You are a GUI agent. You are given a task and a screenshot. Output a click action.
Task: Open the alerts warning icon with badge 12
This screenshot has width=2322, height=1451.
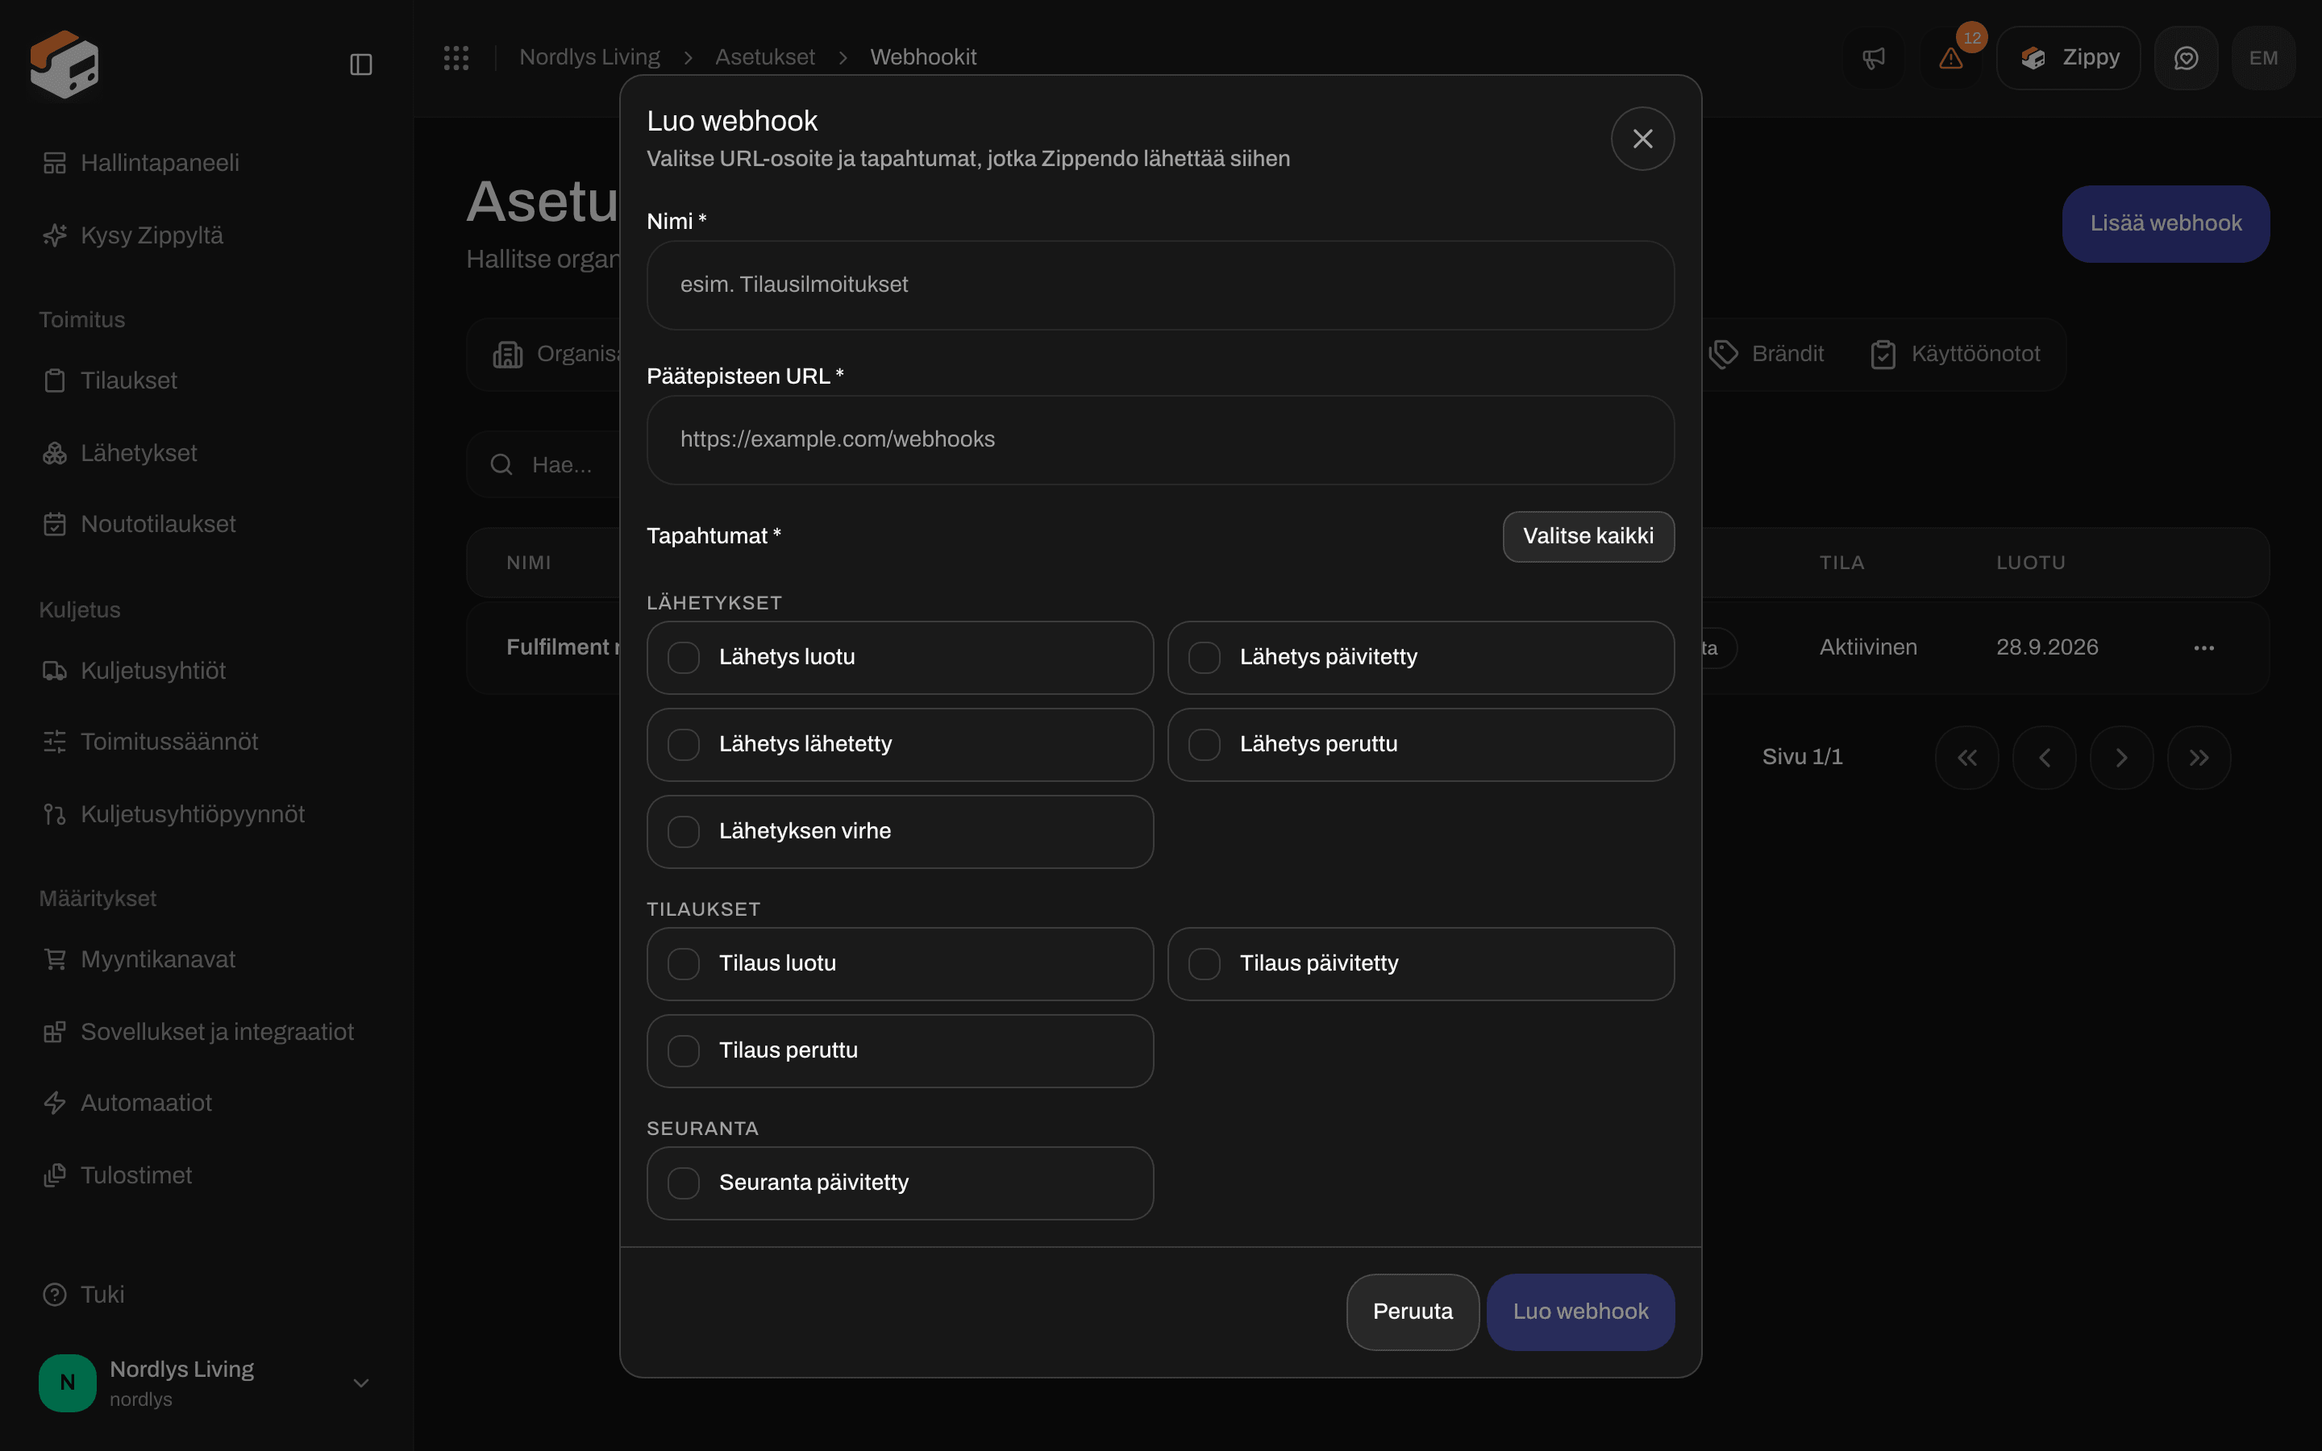click(1950, 59)
